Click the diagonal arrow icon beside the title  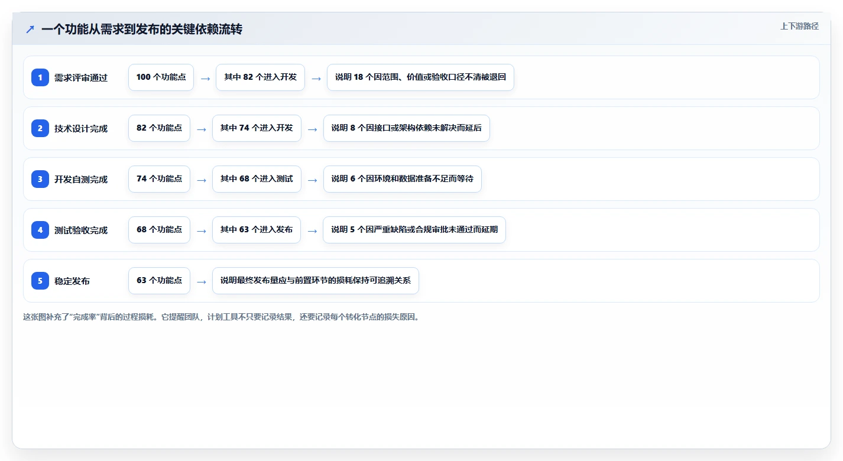30,29
